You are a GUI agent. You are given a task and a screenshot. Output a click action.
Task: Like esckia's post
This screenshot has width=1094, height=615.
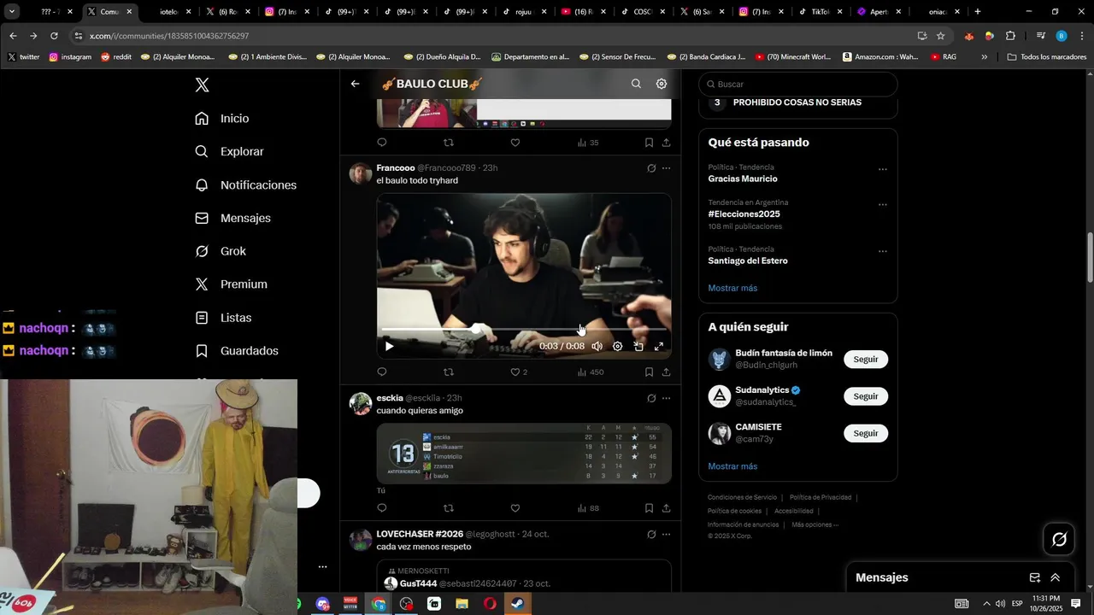(x=515, y=508)
